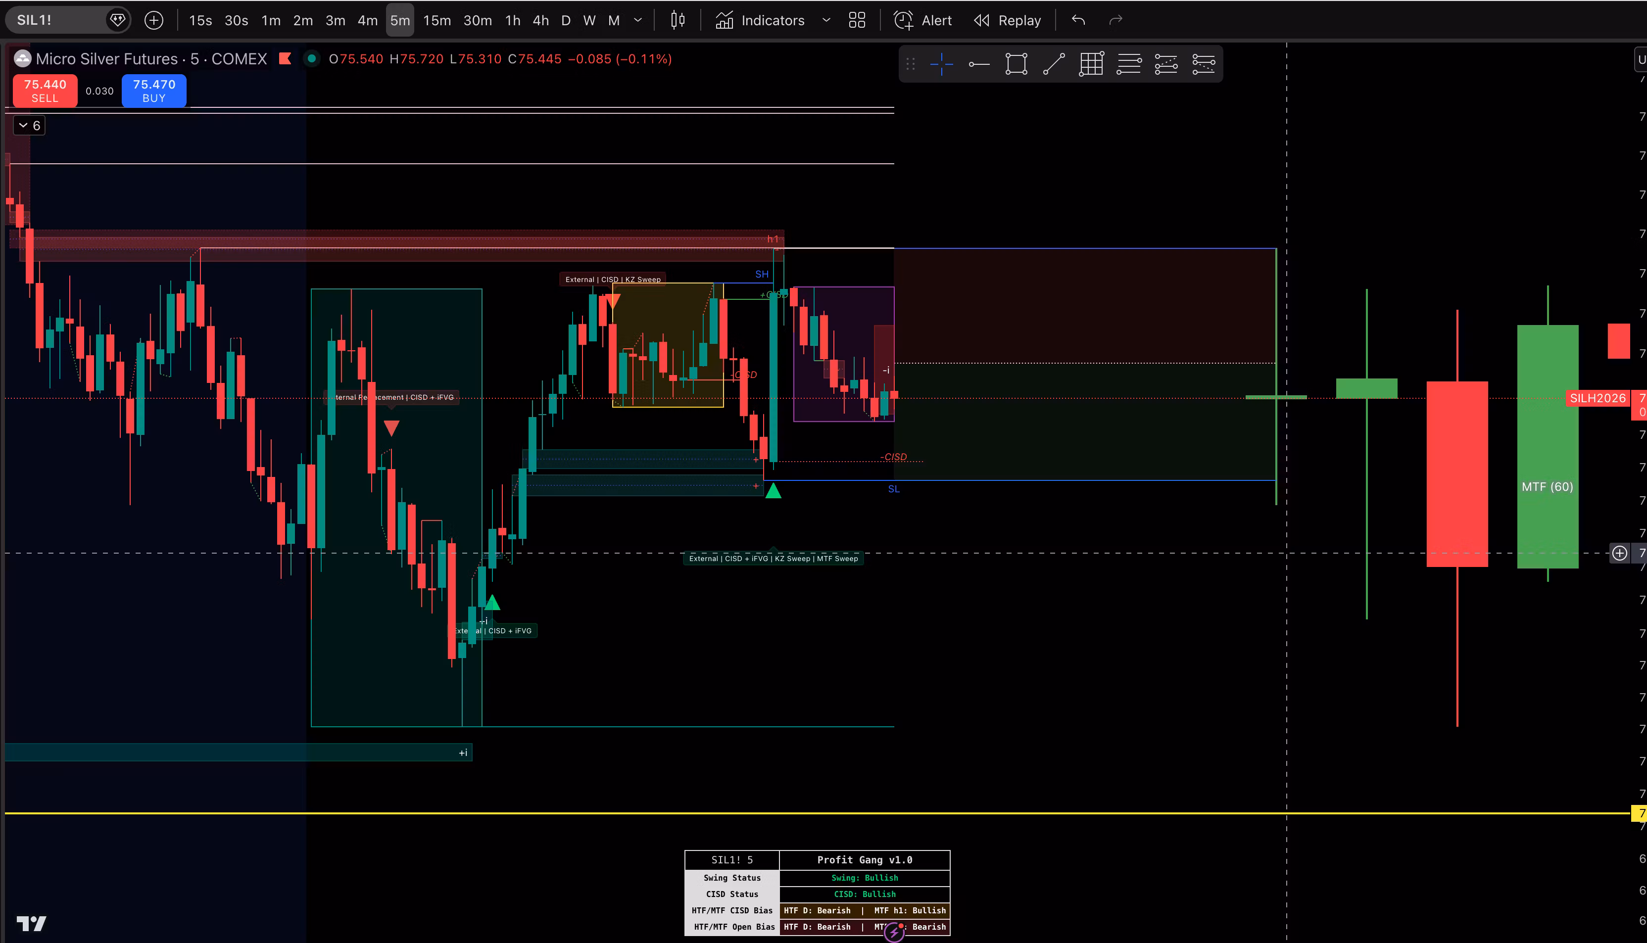The image size is (1647, 943).
Task: Click the 75.470 BUY button
Action: point(154,91)
